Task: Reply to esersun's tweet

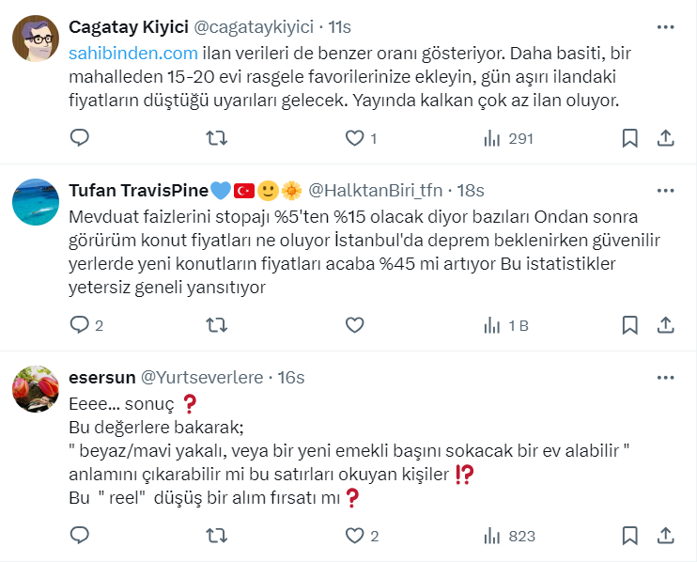Action: pyautogui.click(x=81, y=536)
